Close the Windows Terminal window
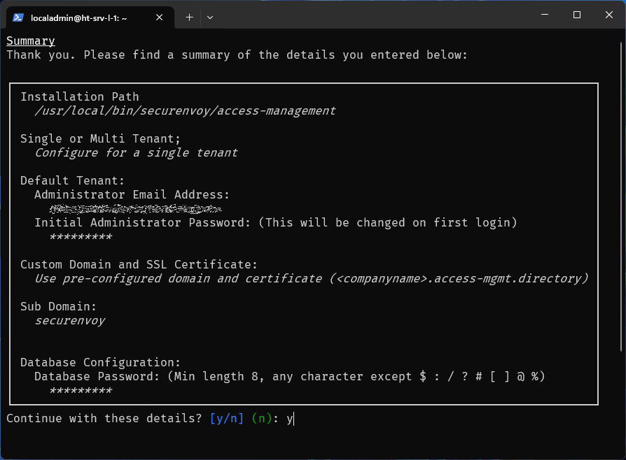 pyautogui.click(x=609, y=15)
